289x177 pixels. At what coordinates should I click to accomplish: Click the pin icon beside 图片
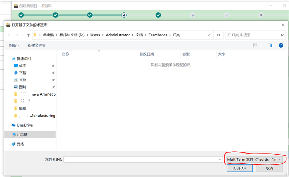tap(53, 87)
